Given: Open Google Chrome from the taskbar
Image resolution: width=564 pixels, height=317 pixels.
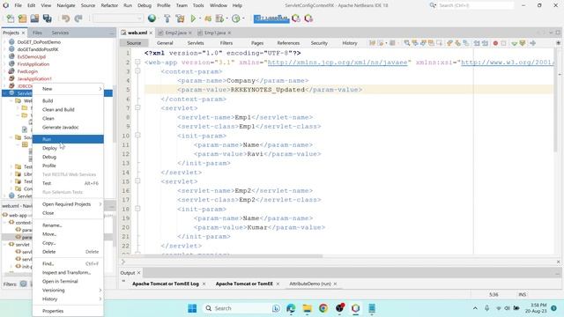Looking at the screenshot, I should point(323,308).
